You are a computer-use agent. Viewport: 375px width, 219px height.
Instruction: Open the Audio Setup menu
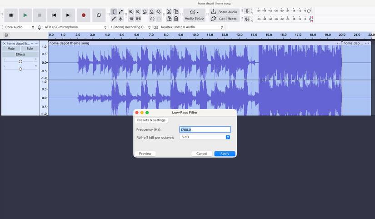click(x=194, y=15)
